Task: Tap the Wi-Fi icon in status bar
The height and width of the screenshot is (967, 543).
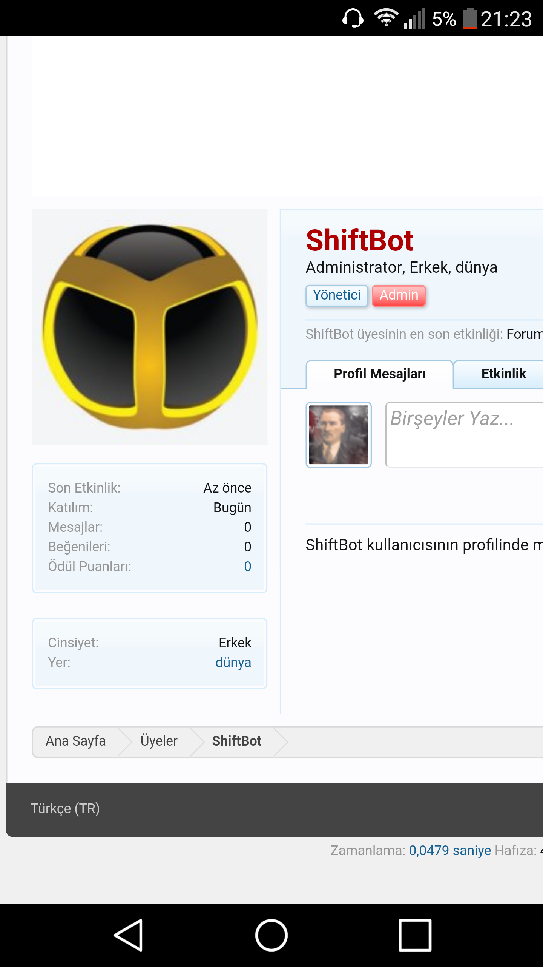Action: coord(385,18)
